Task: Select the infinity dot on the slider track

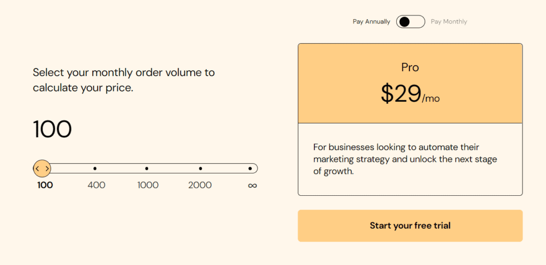Action: tap(250, 169)
